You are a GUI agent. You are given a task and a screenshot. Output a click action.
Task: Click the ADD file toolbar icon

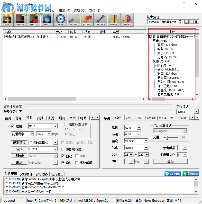point(7,20)
